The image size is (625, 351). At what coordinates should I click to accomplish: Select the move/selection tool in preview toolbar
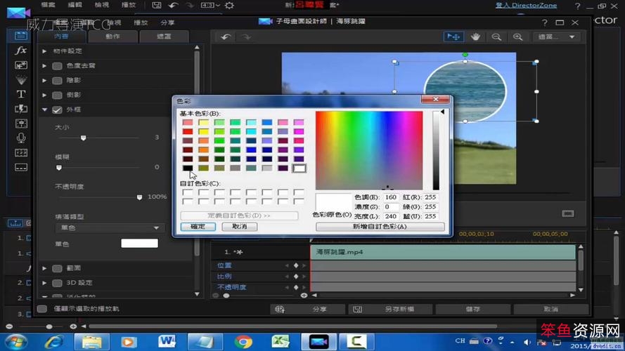[x=453, y=37]
